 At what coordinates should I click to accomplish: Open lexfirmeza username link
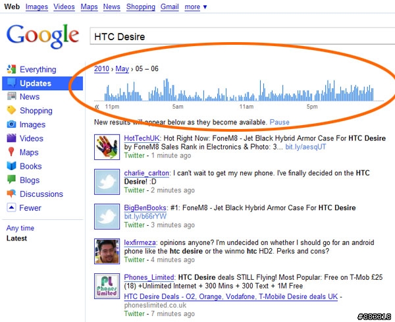140,242
